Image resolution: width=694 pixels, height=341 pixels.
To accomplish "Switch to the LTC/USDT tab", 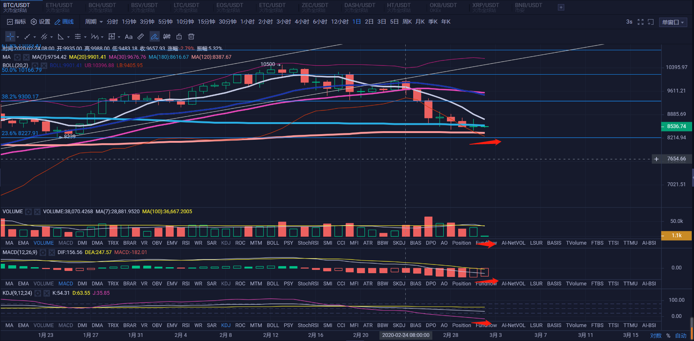I will pyautogui.click(x=187, y=7).
